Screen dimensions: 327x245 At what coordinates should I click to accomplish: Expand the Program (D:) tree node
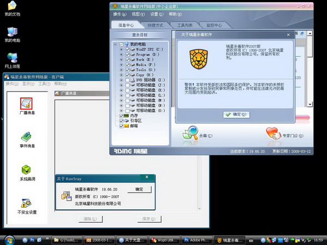pyautogui.click(x=121, y=54)
